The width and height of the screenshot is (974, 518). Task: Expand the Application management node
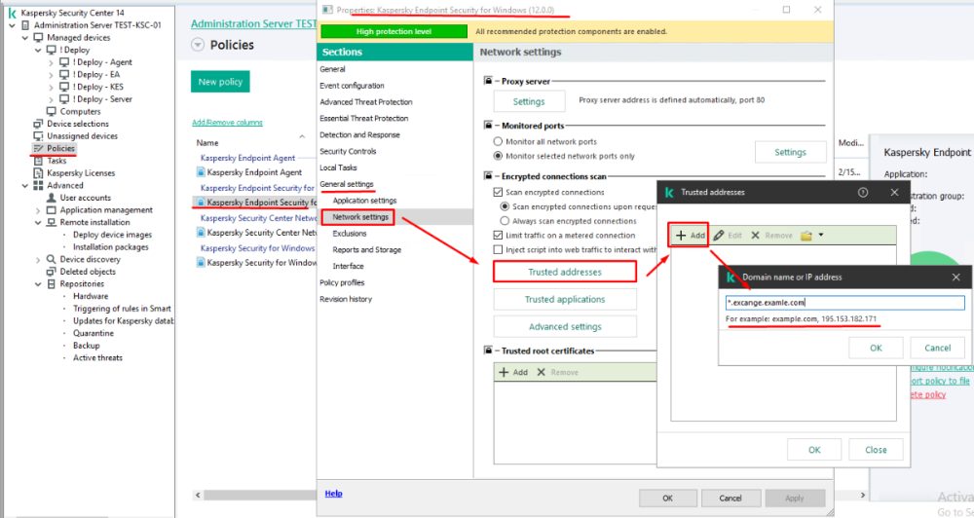pyautogui.click(x=38, y=210)
